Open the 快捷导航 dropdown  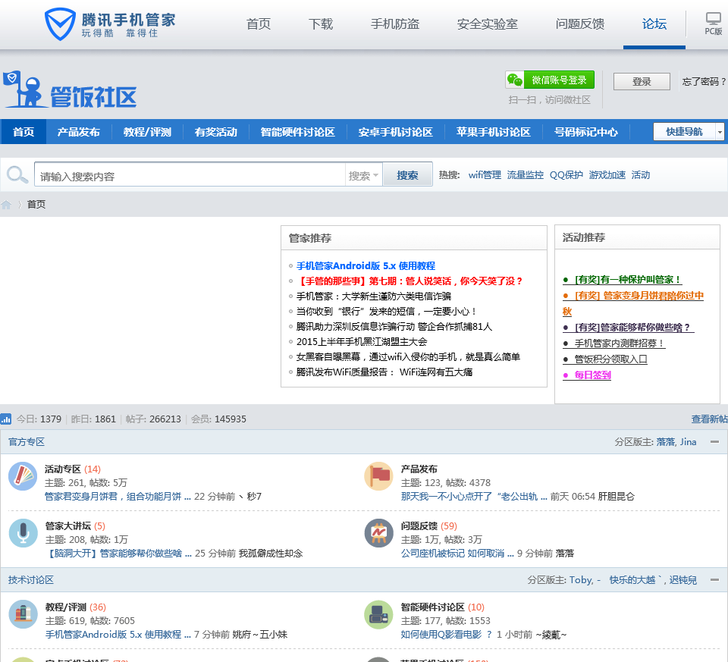(x=689, y=132)
